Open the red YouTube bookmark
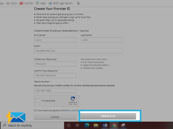Screen dimensions: 173x129 pyautogui.click(x=26, y=3)
